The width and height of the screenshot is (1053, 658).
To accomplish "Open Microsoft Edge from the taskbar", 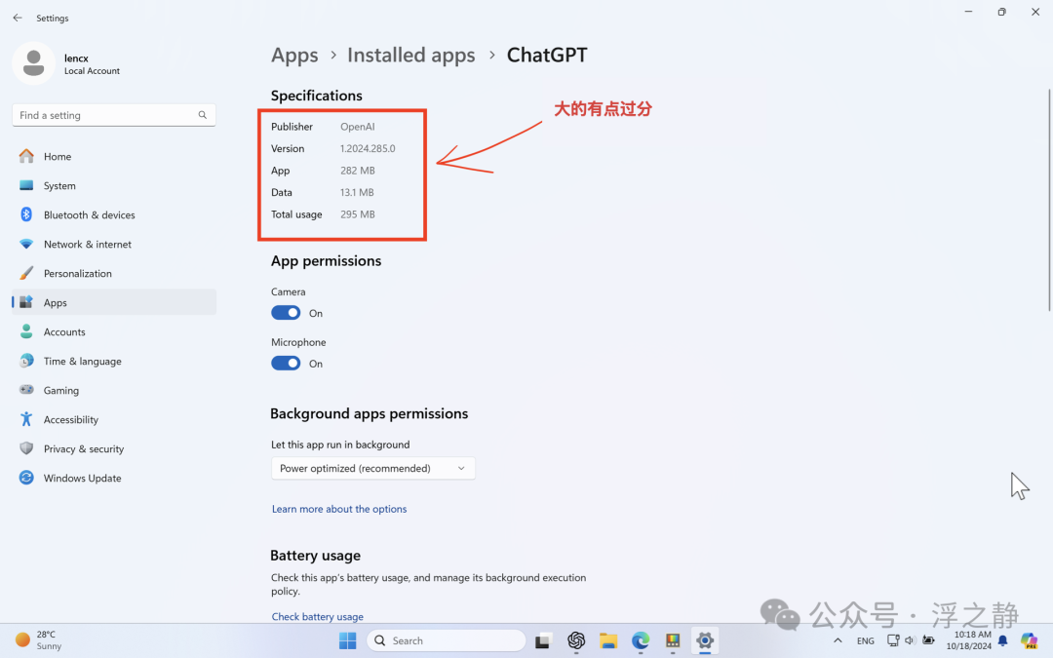I will (x=641, y=640).
